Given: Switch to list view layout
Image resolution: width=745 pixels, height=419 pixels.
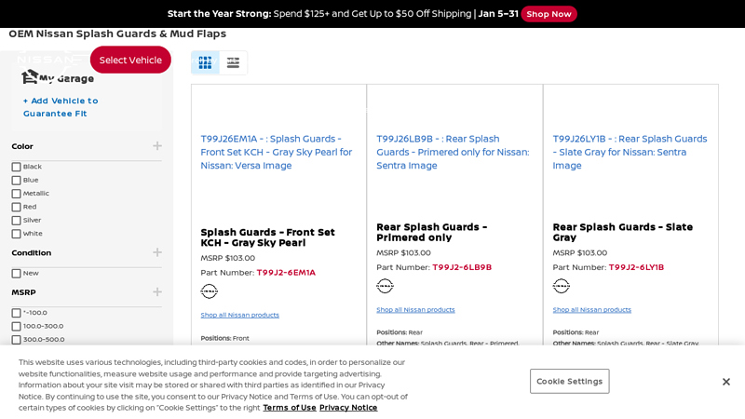Looking at the screenshot, I should click(233, 62).
